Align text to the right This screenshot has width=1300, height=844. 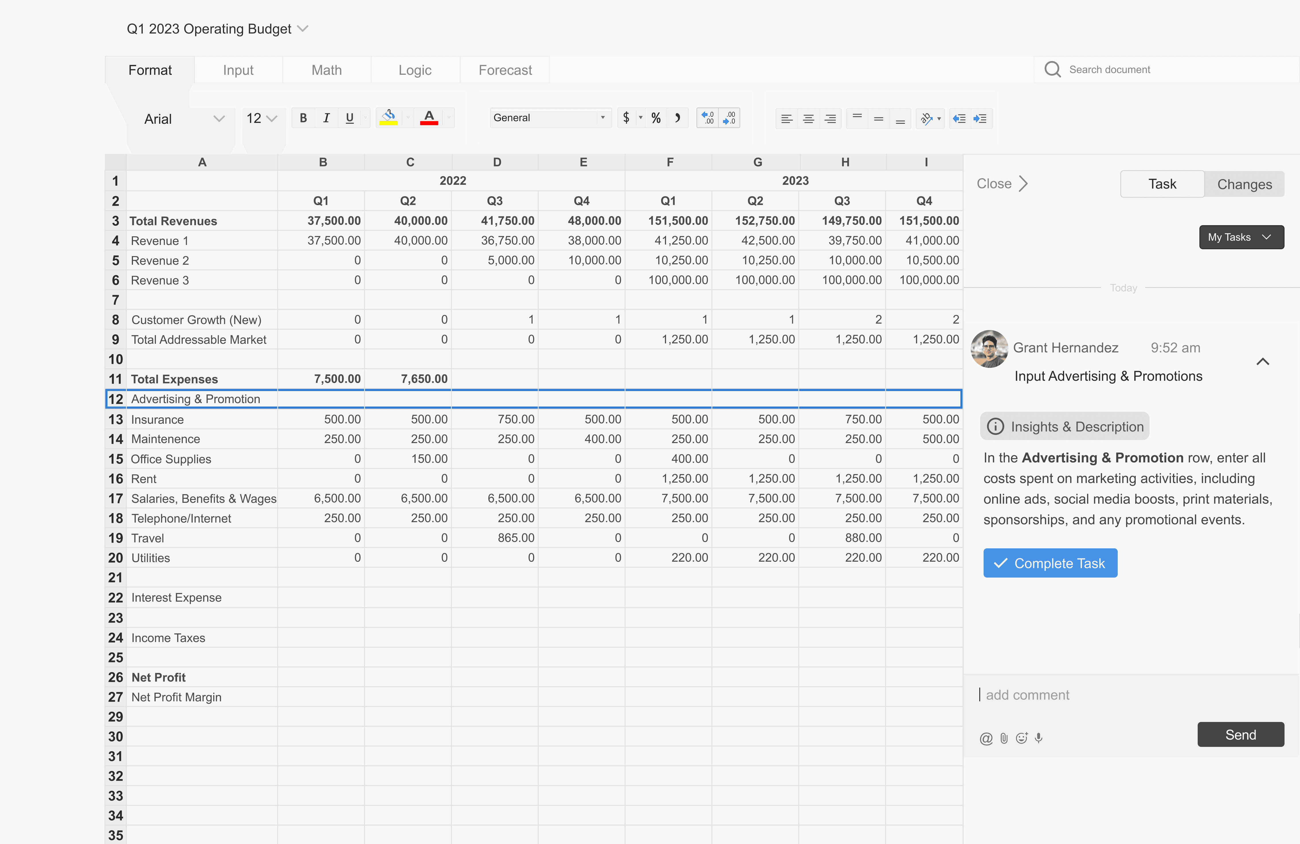tap(830, 119)
